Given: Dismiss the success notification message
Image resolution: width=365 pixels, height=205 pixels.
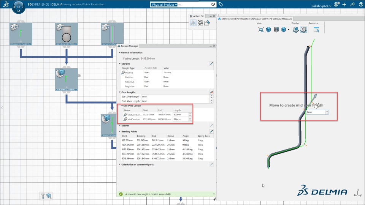Looking at the screenshot, I should tap(214, 194).
